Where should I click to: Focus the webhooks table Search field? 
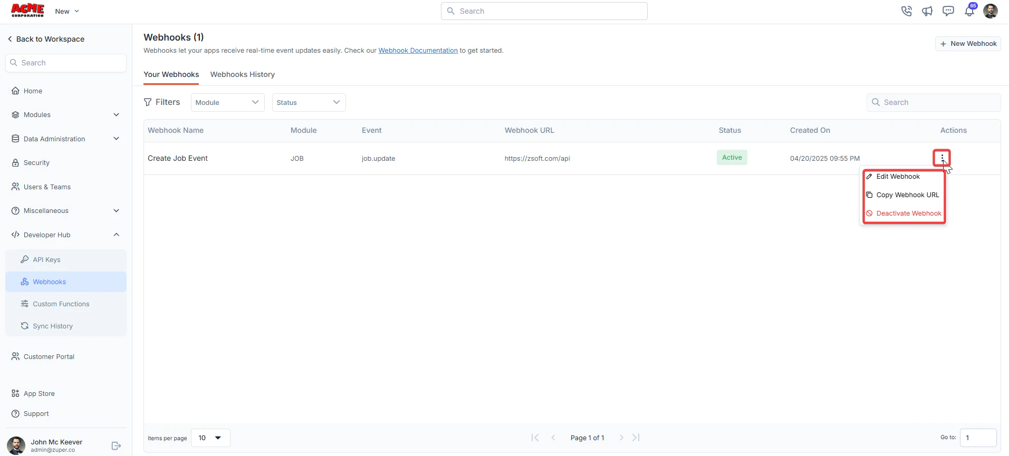933,102
